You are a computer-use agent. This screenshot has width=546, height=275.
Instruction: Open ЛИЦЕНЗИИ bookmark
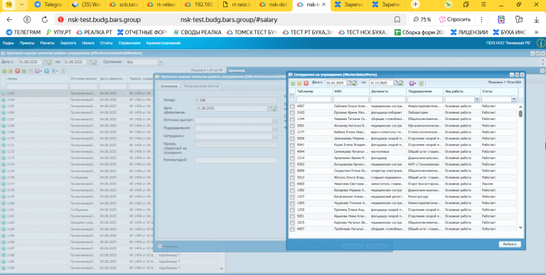(x=469, y=33)
